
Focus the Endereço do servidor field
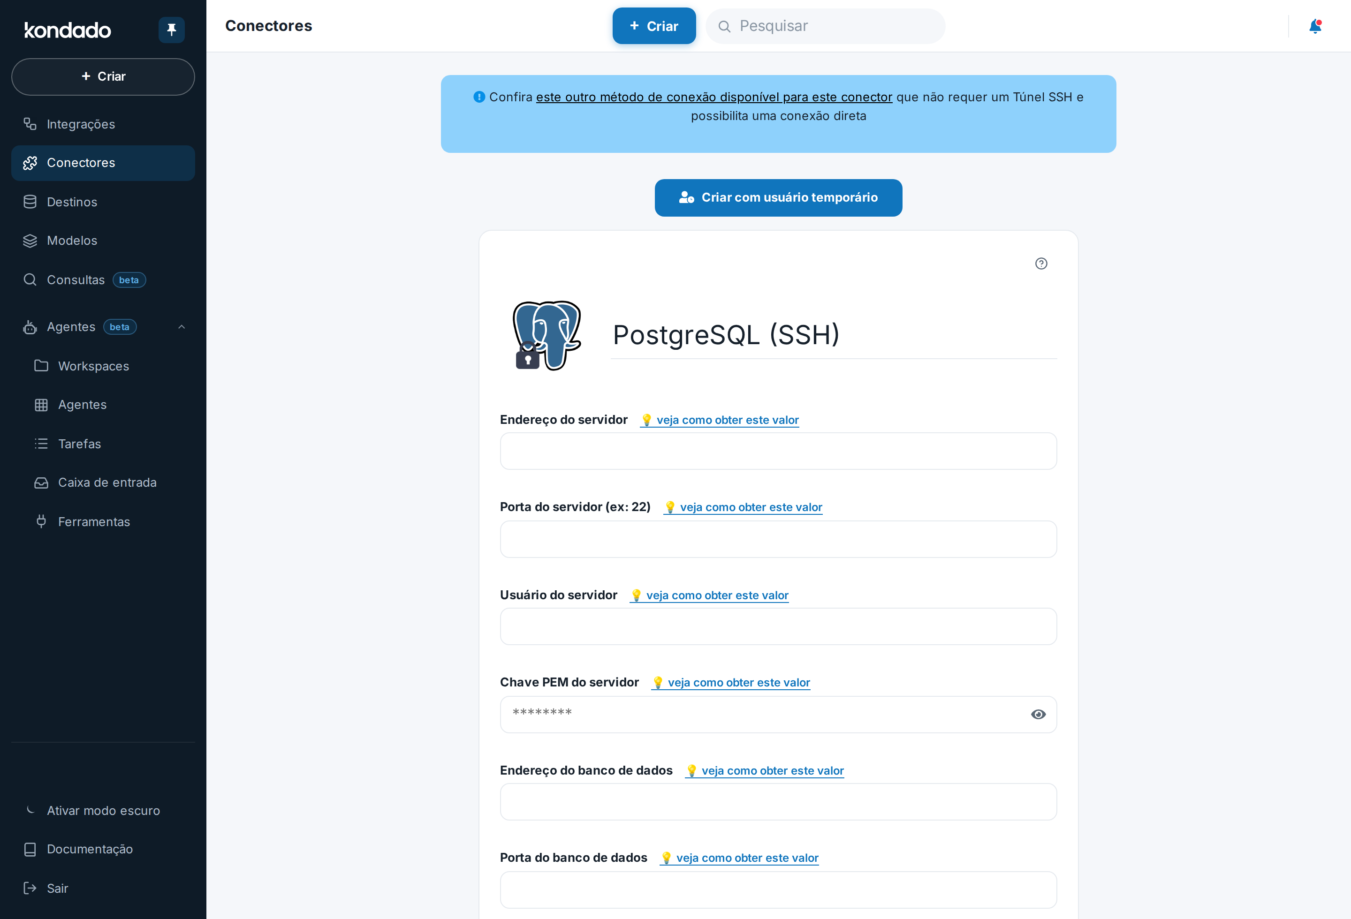click(778, 452)
